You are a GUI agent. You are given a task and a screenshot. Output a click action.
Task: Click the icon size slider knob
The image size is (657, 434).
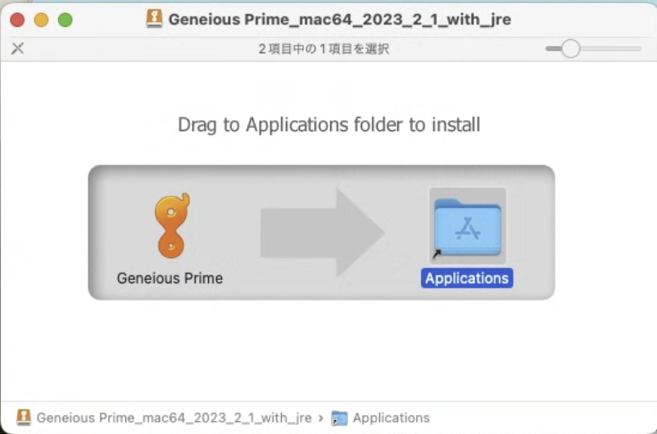click(570, 48)
